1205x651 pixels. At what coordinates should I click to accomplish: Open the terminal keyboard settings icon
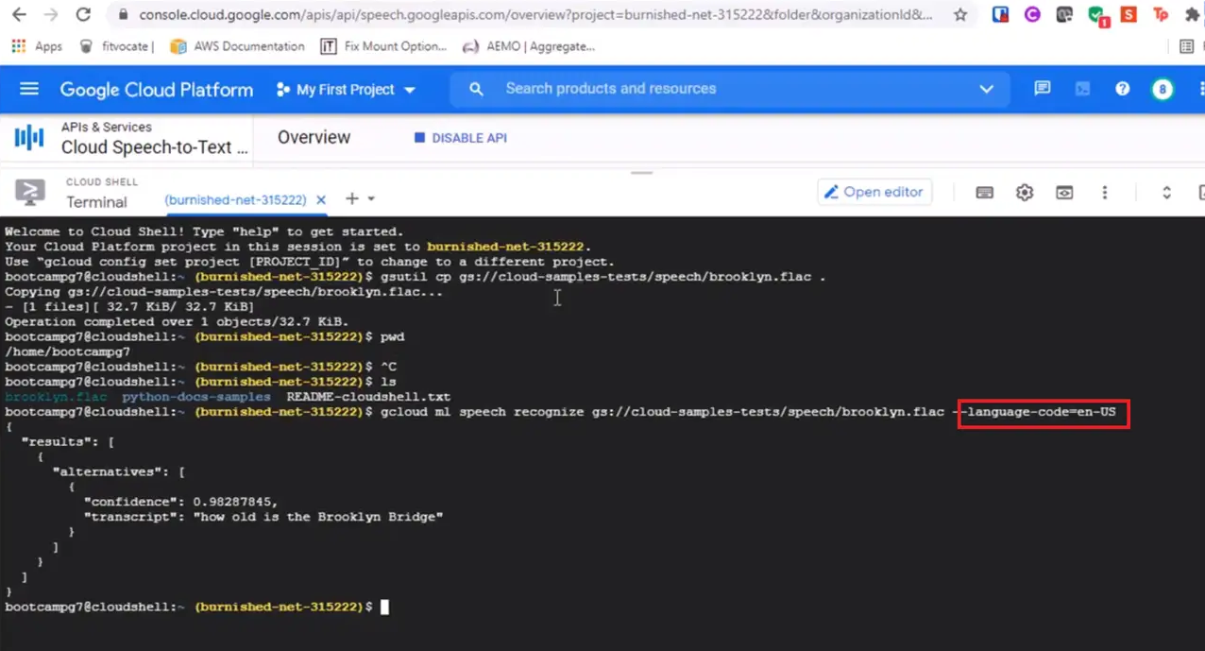(984, 193)
